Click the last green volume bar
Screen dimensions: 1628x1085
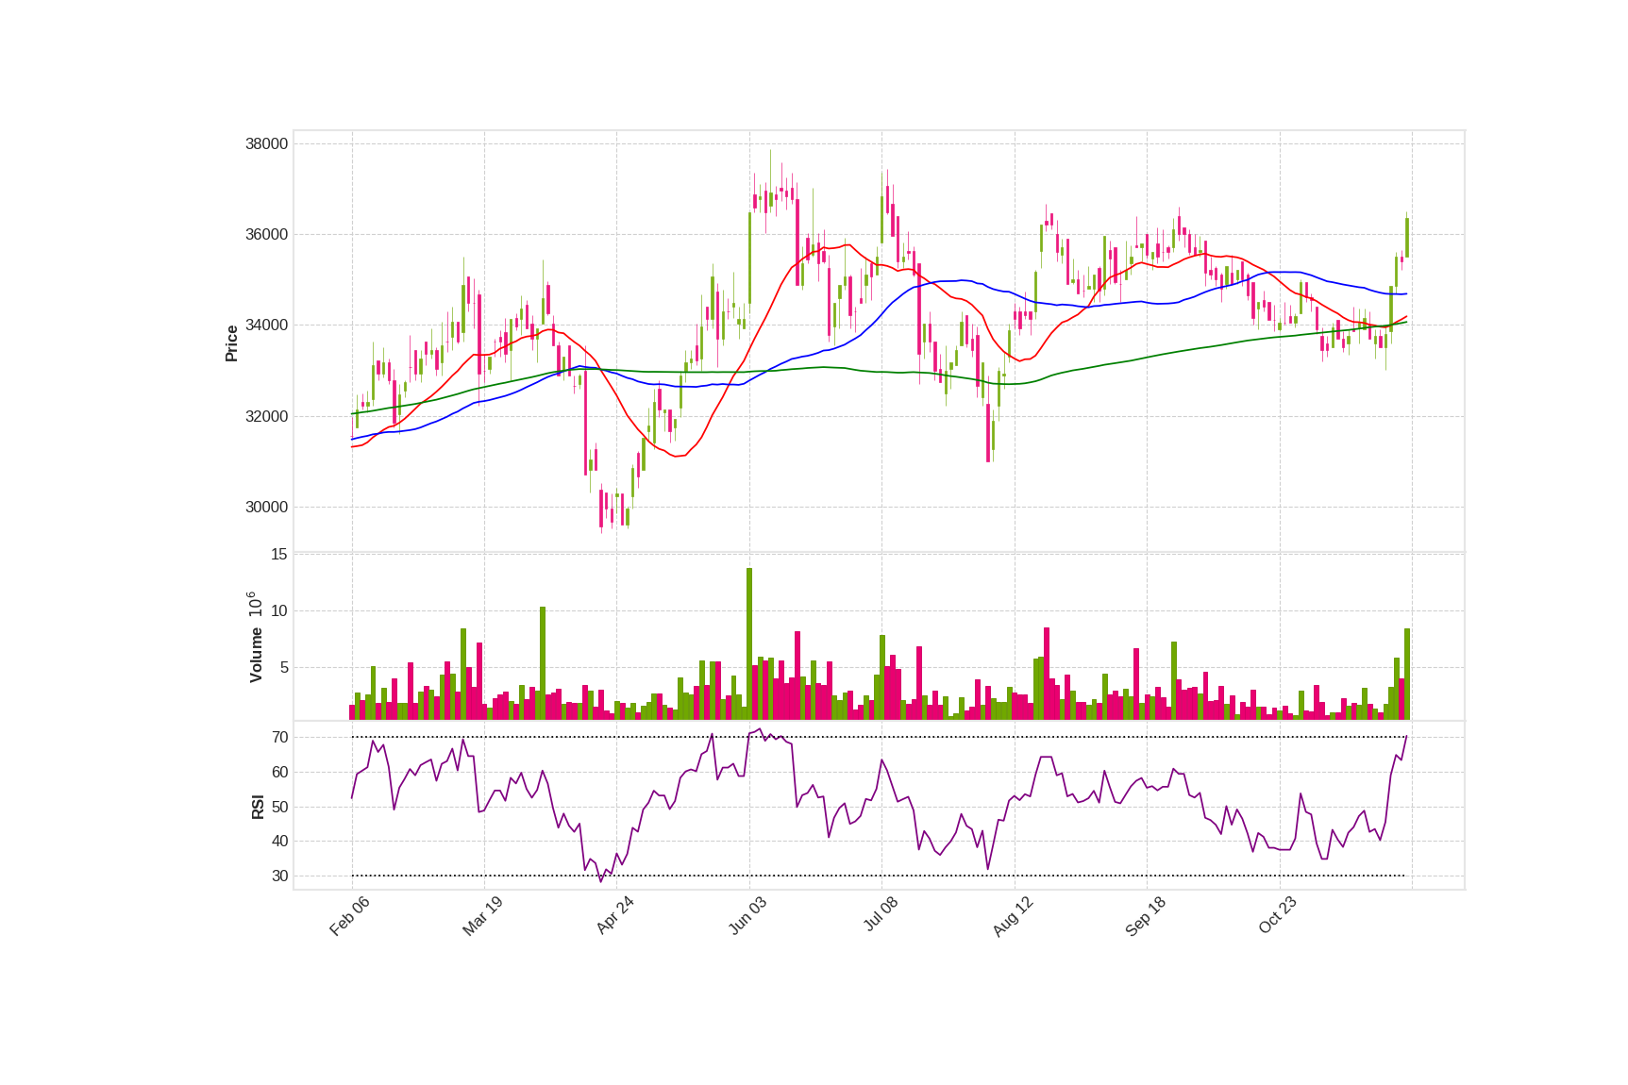(1407, 674)
